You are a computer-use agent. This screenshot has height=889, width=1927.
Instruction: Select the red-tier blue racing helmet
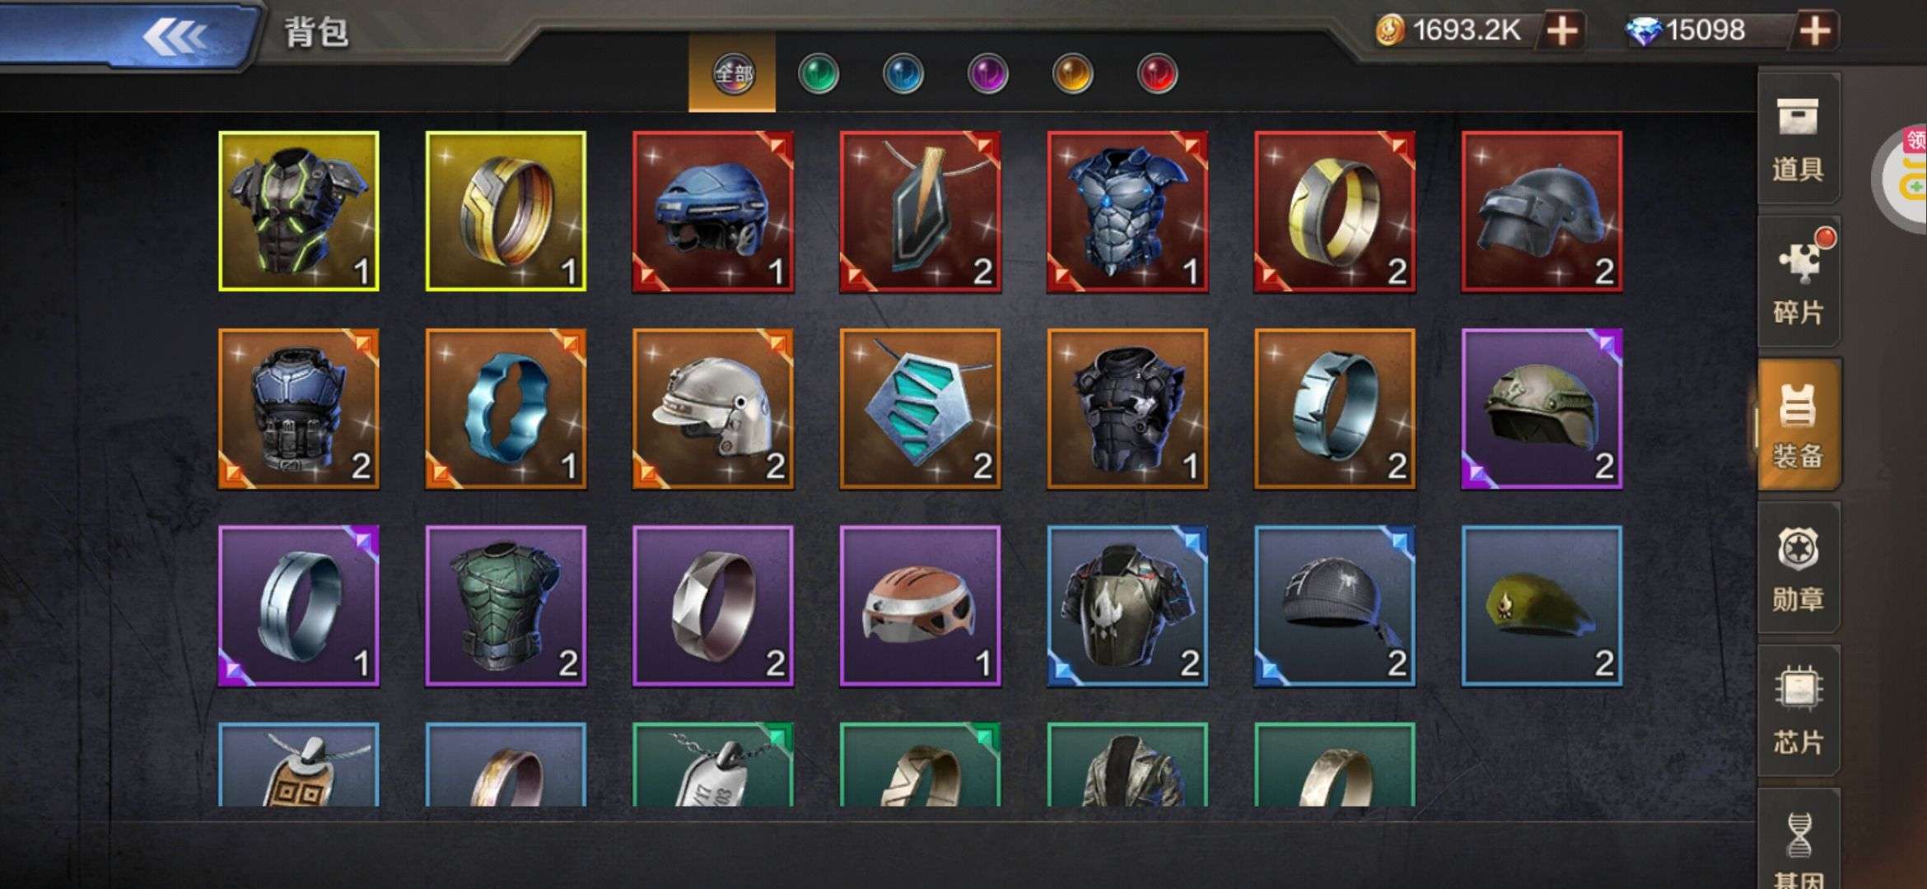point(713,212)
